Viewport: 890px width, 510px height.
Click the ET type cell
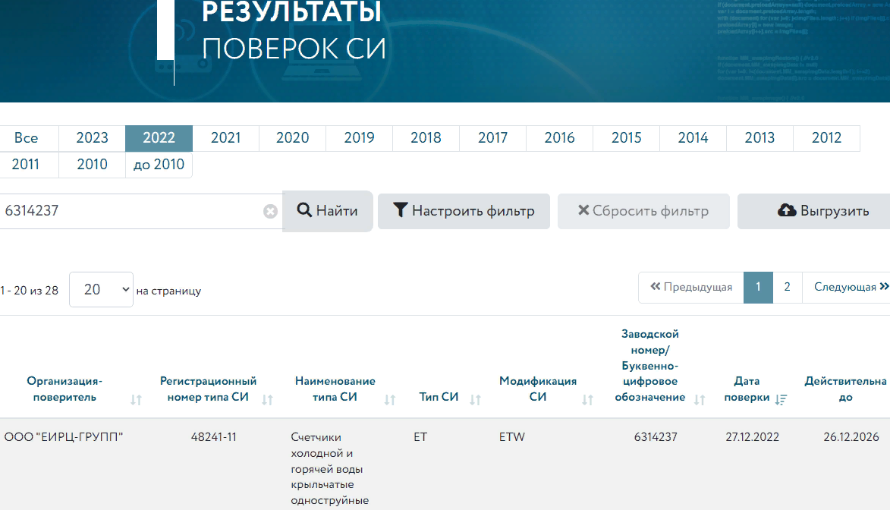tap(420, 437)
